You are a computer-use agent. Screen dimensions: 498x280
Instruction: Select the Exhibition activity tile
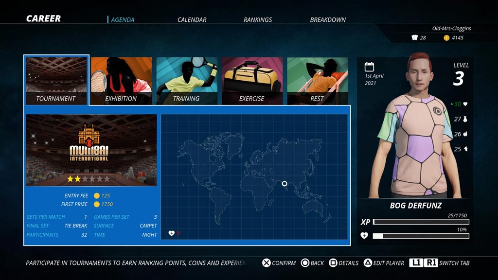121,81
